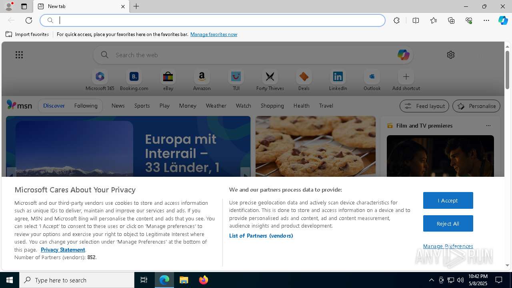Image resolution: width=512 pixels, height=288 pixels.
Task: Click I Accept privacy button
Action: (448, 200)
